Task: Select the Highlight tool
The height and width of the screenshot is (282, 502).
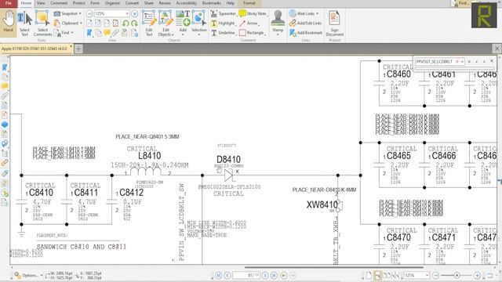Action: pyautogui.click(x=223, y=23)
